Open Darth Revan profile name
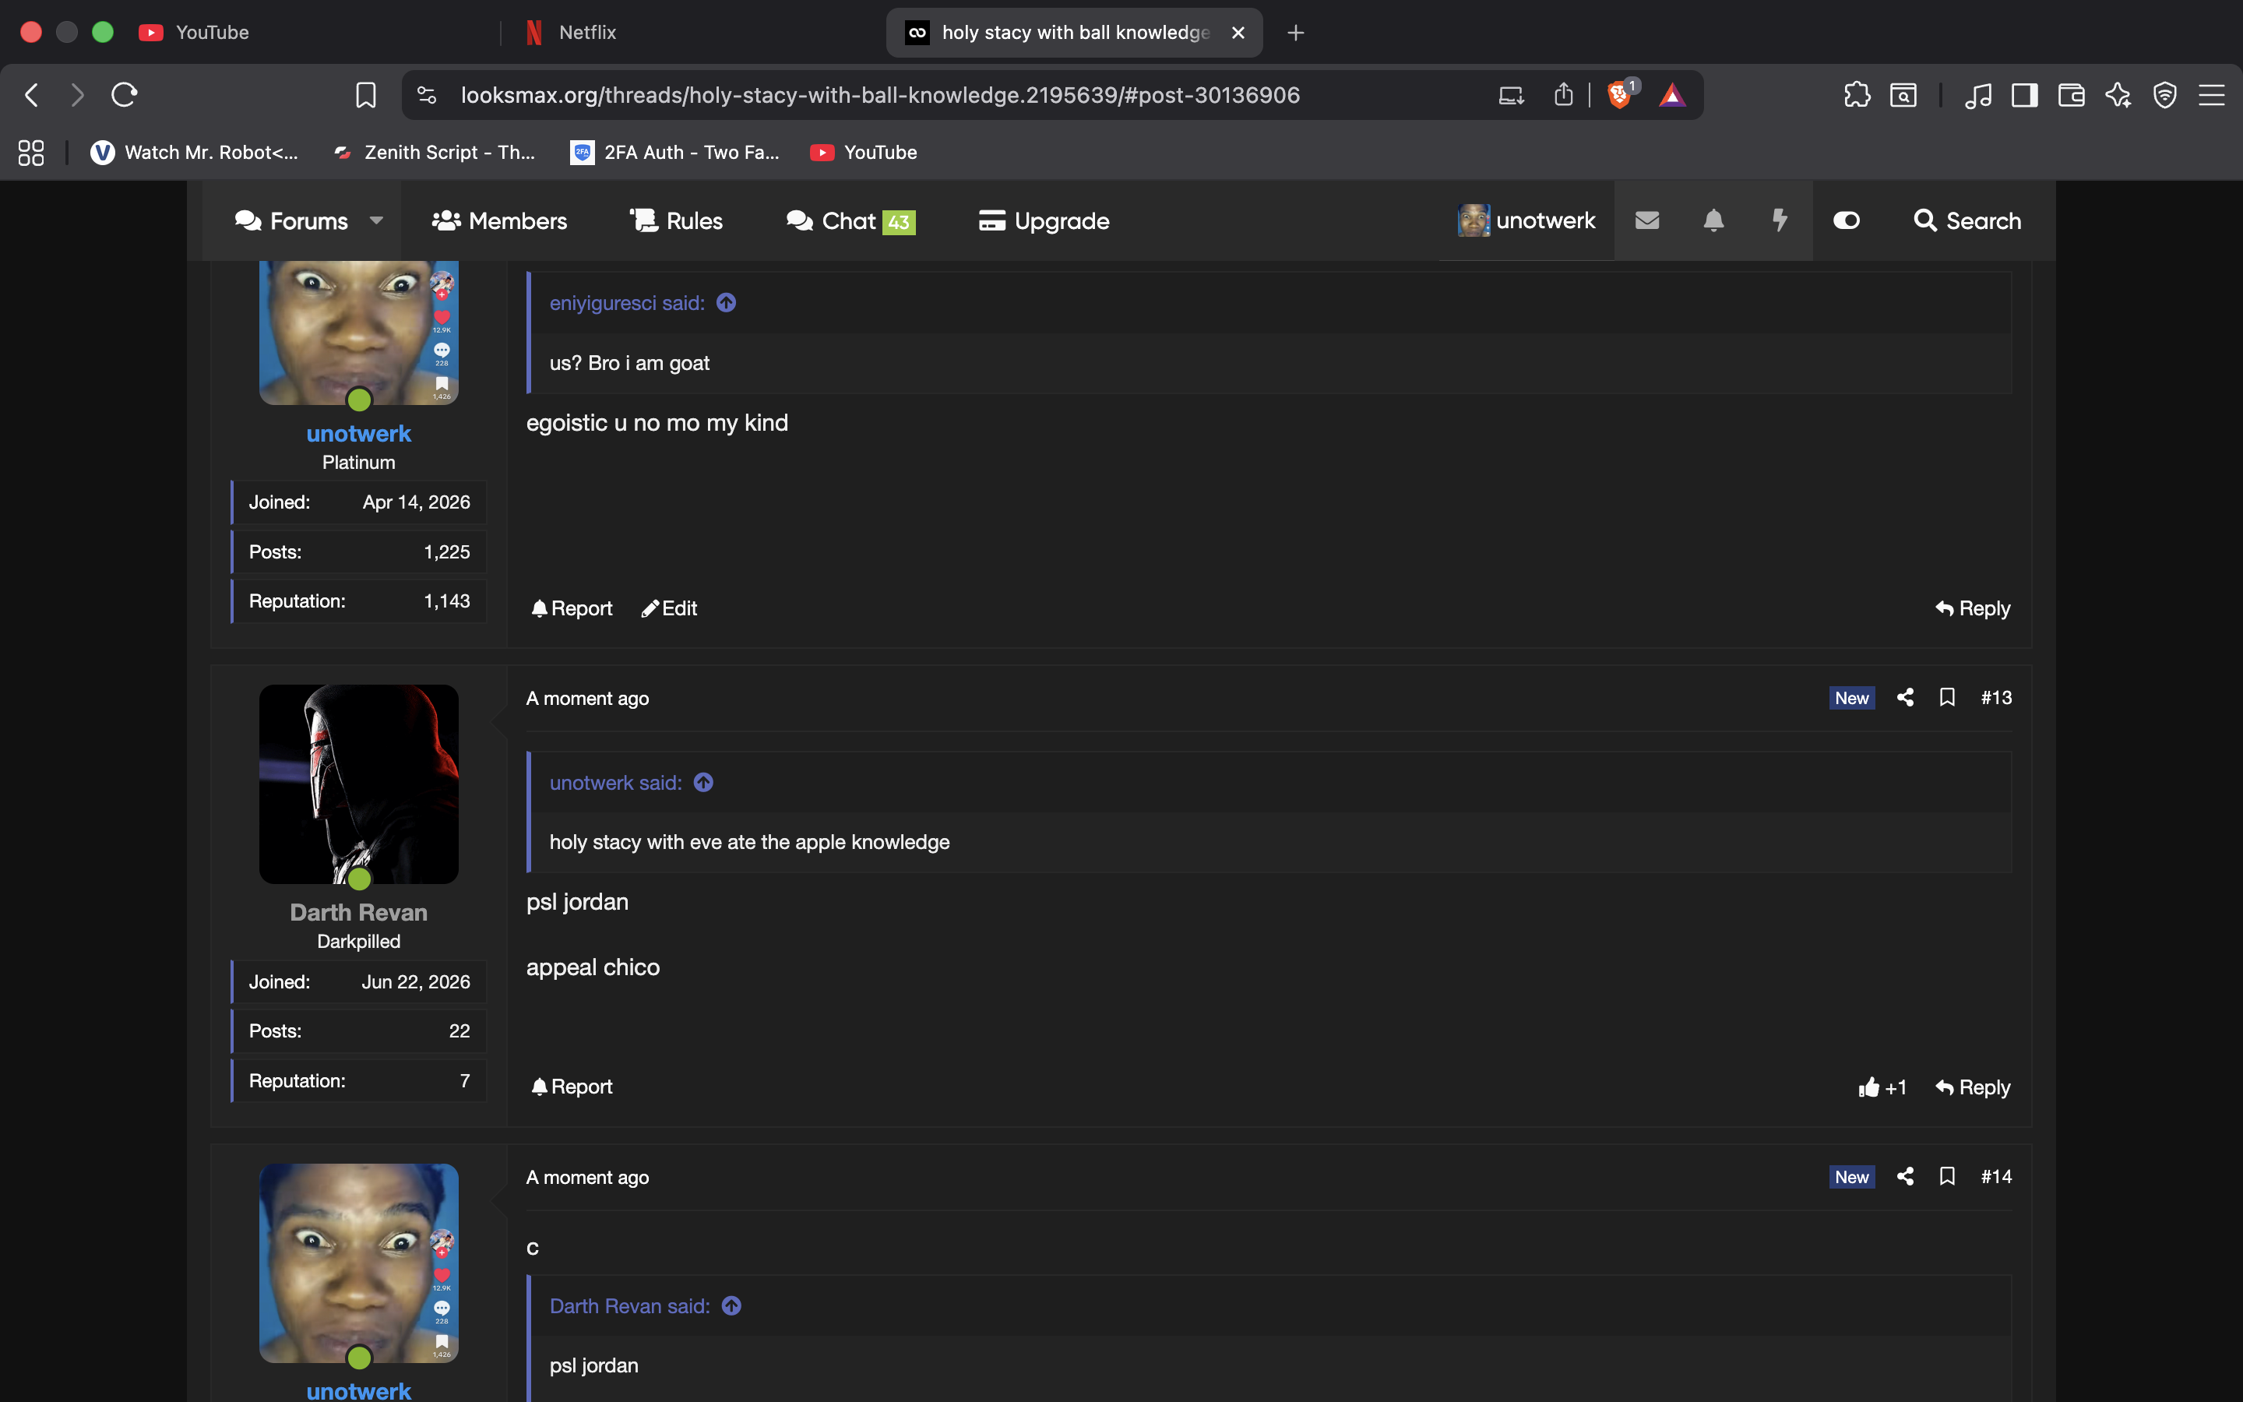Image resolution: width=2243 pixels, height=1402 pixels. point(359,912)
